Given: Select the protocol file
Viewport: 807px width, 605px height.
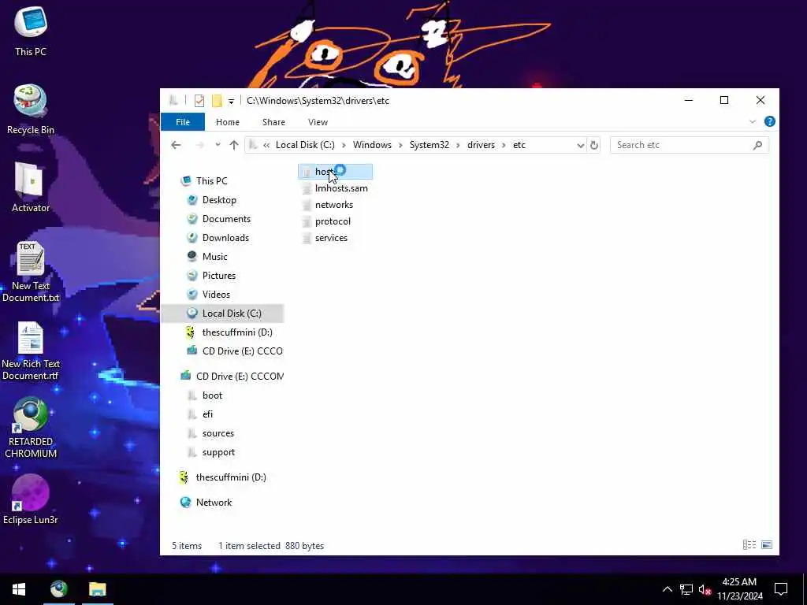Looking at the screenshot, I should tap(326, 221).
